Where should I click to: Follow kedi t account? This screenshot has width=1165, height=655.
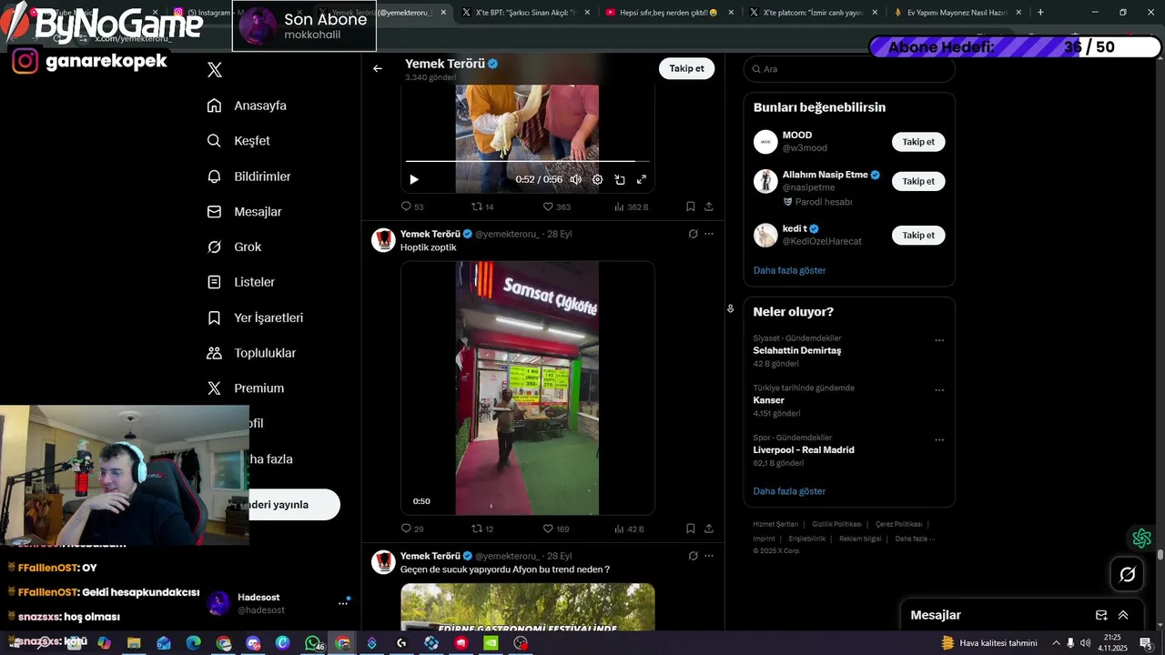click(918, 235)
